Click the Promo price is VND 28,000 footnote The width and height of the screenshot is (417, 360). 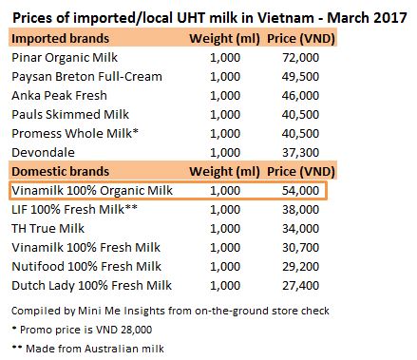click(x=82, y=330)
